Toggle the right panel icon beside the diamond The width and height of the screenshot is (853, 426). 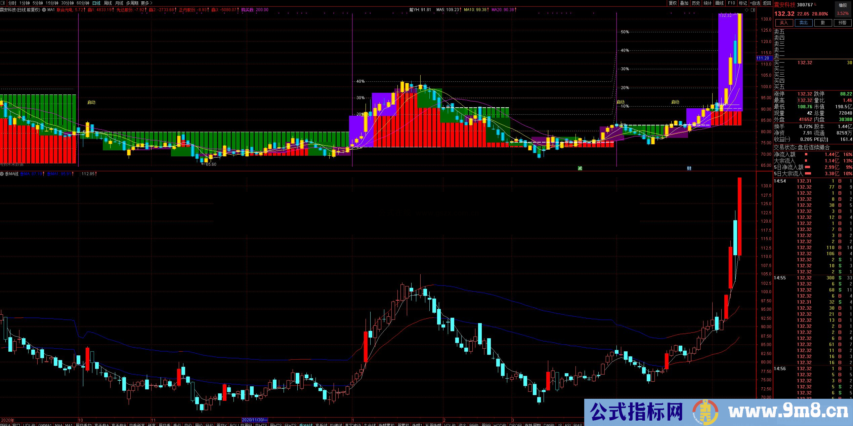(x=753, y=10)
